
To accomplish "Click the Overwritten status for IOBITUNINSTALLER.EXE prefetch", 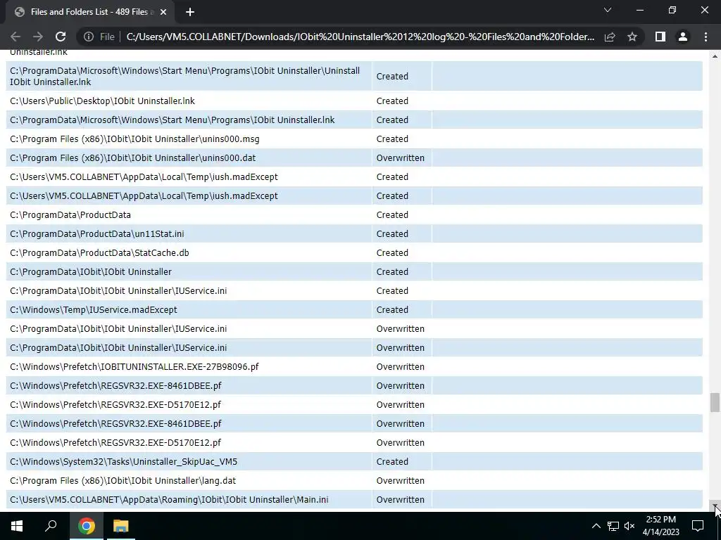I will coord(401,367).
